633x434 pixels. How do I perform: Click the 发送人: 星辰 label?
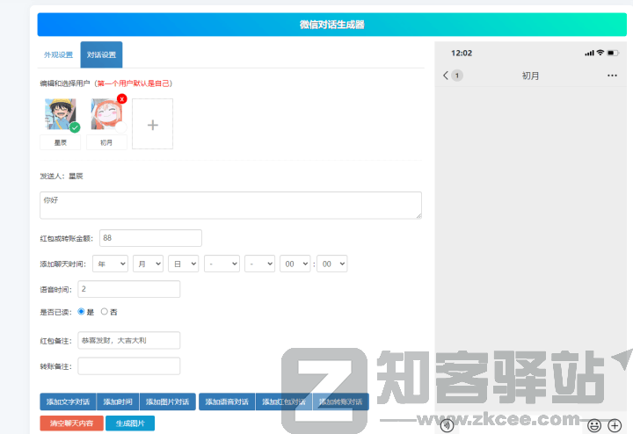point(62,177)
